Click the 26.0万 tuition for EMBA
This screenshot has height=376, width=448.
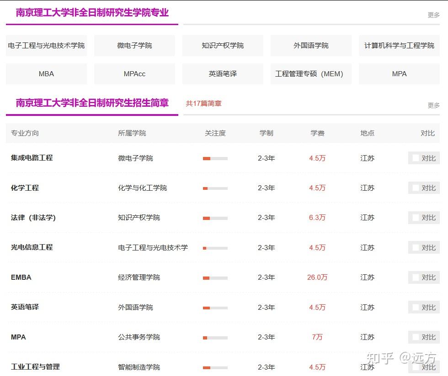317,277
